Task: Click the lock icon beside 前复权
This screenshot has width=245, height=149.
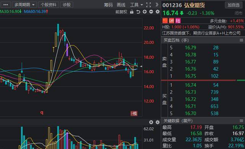Action: (132, 12)
